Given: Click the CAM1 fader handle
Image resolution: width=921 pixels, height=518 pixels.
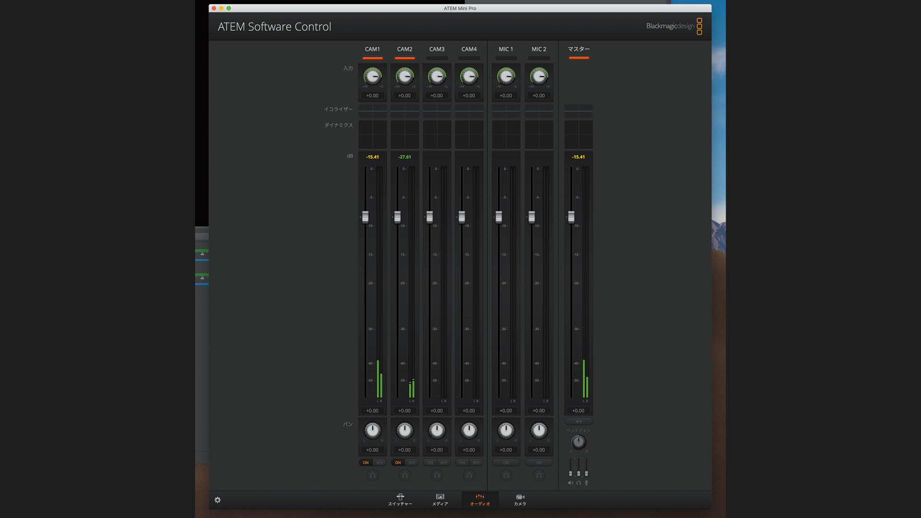Looking at the screenshot, I should (x=365, y=217).
